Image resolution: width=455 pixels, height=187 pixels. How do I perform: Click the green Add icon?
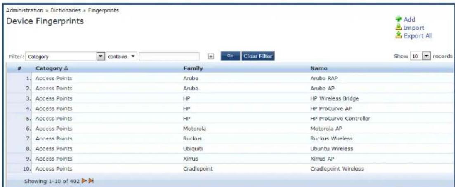tap(399, 20)
